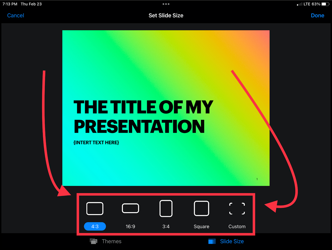Image resolution: width=332 pixels, height=250 pixels.
Task: Select the Custom size label
Action: (237, 226)
